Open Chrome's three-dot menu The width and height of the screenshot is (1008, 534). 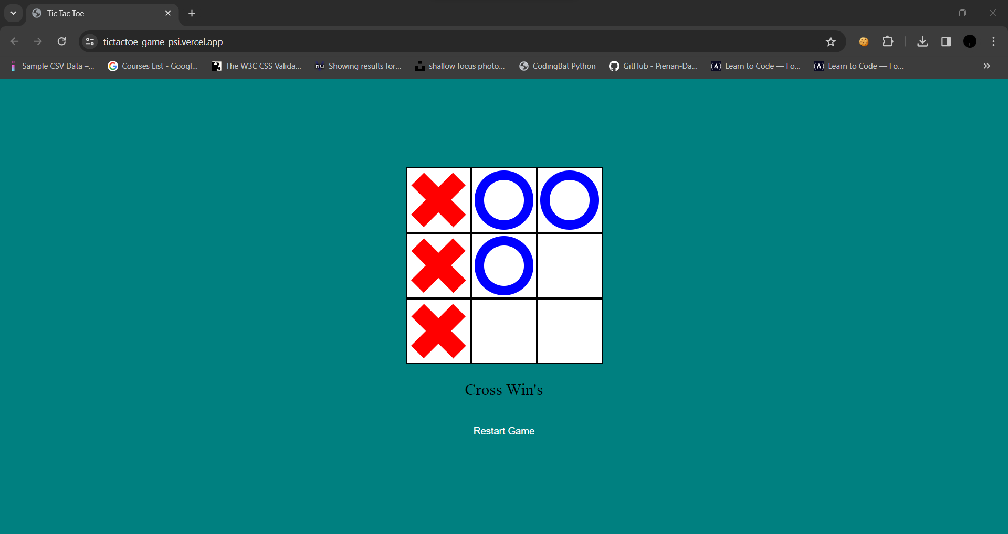[993, 41]
